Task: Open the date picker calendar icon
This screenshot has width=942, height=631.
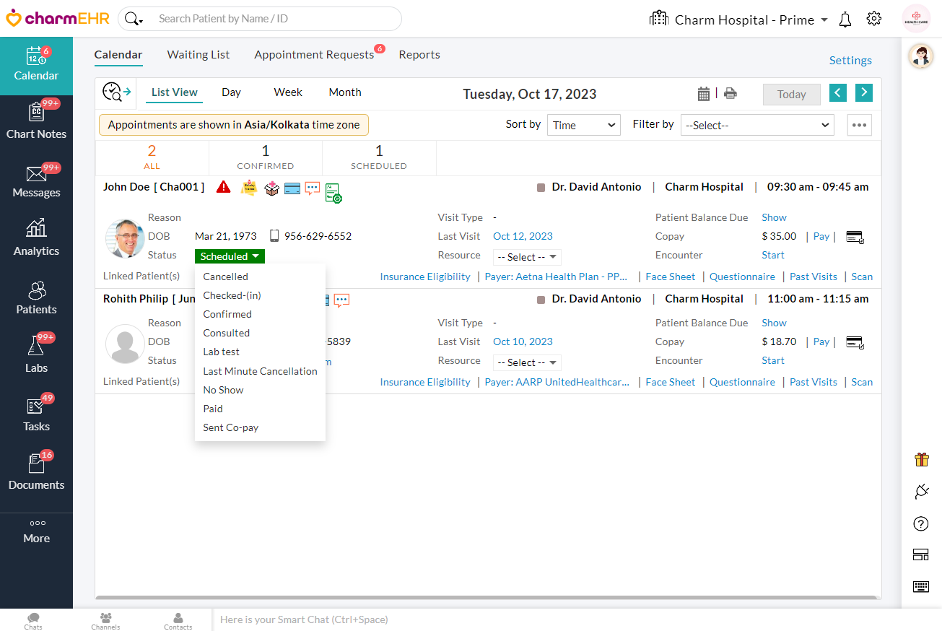Action: tap(704, 94)
